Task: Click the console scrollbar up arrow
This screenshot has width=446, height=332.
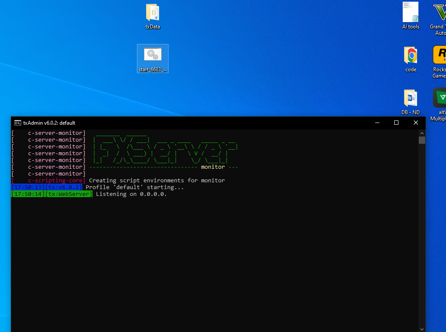Action: click(x=422, y=133)
